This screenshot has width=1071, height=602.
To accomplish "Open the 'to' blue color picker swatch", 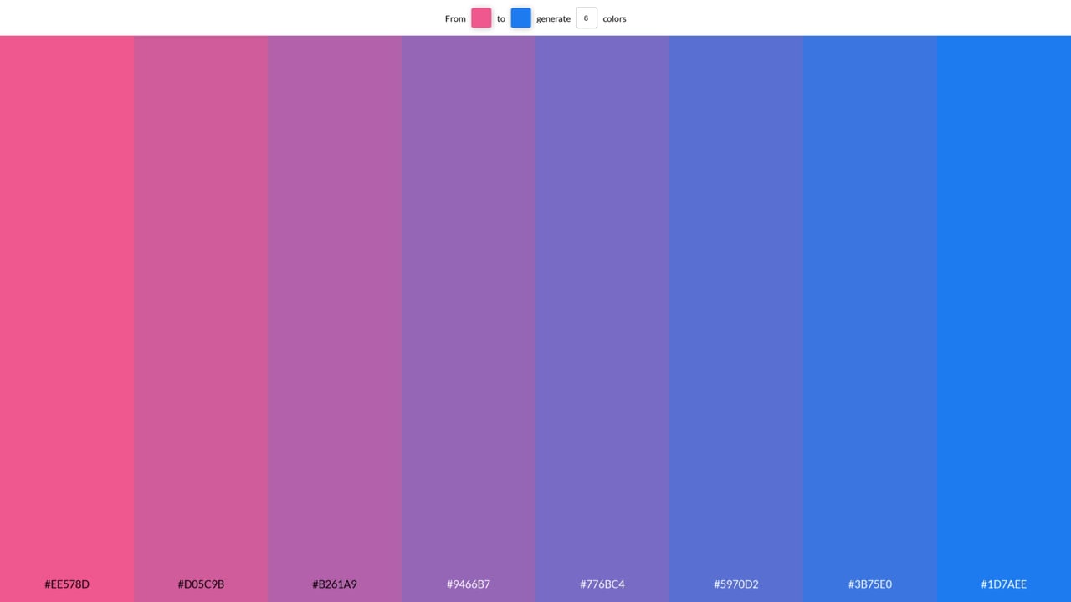I will [520, 18].
